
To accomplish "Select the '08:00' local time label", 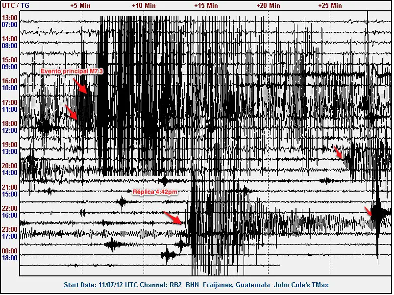I will coord(10,46).
